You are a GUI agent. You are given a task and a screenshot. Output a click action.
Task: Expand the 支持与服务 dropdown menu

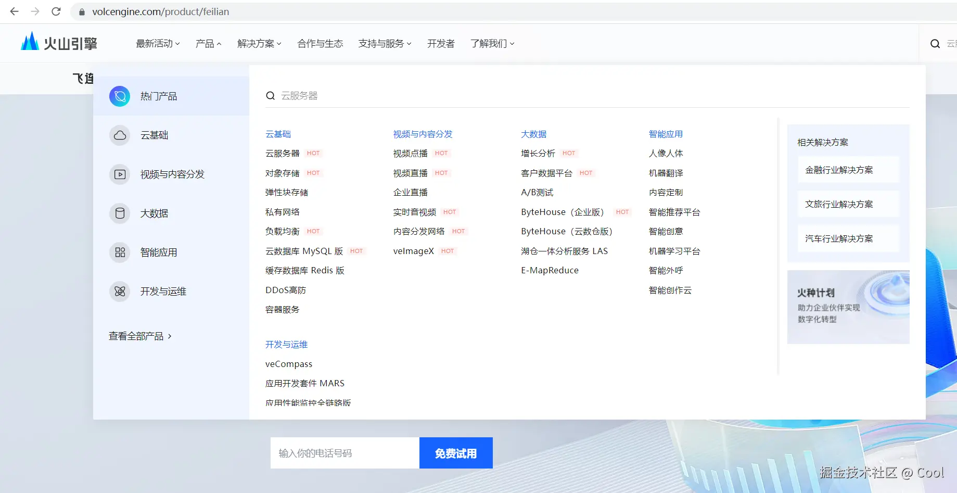click(x=385, y=44)
